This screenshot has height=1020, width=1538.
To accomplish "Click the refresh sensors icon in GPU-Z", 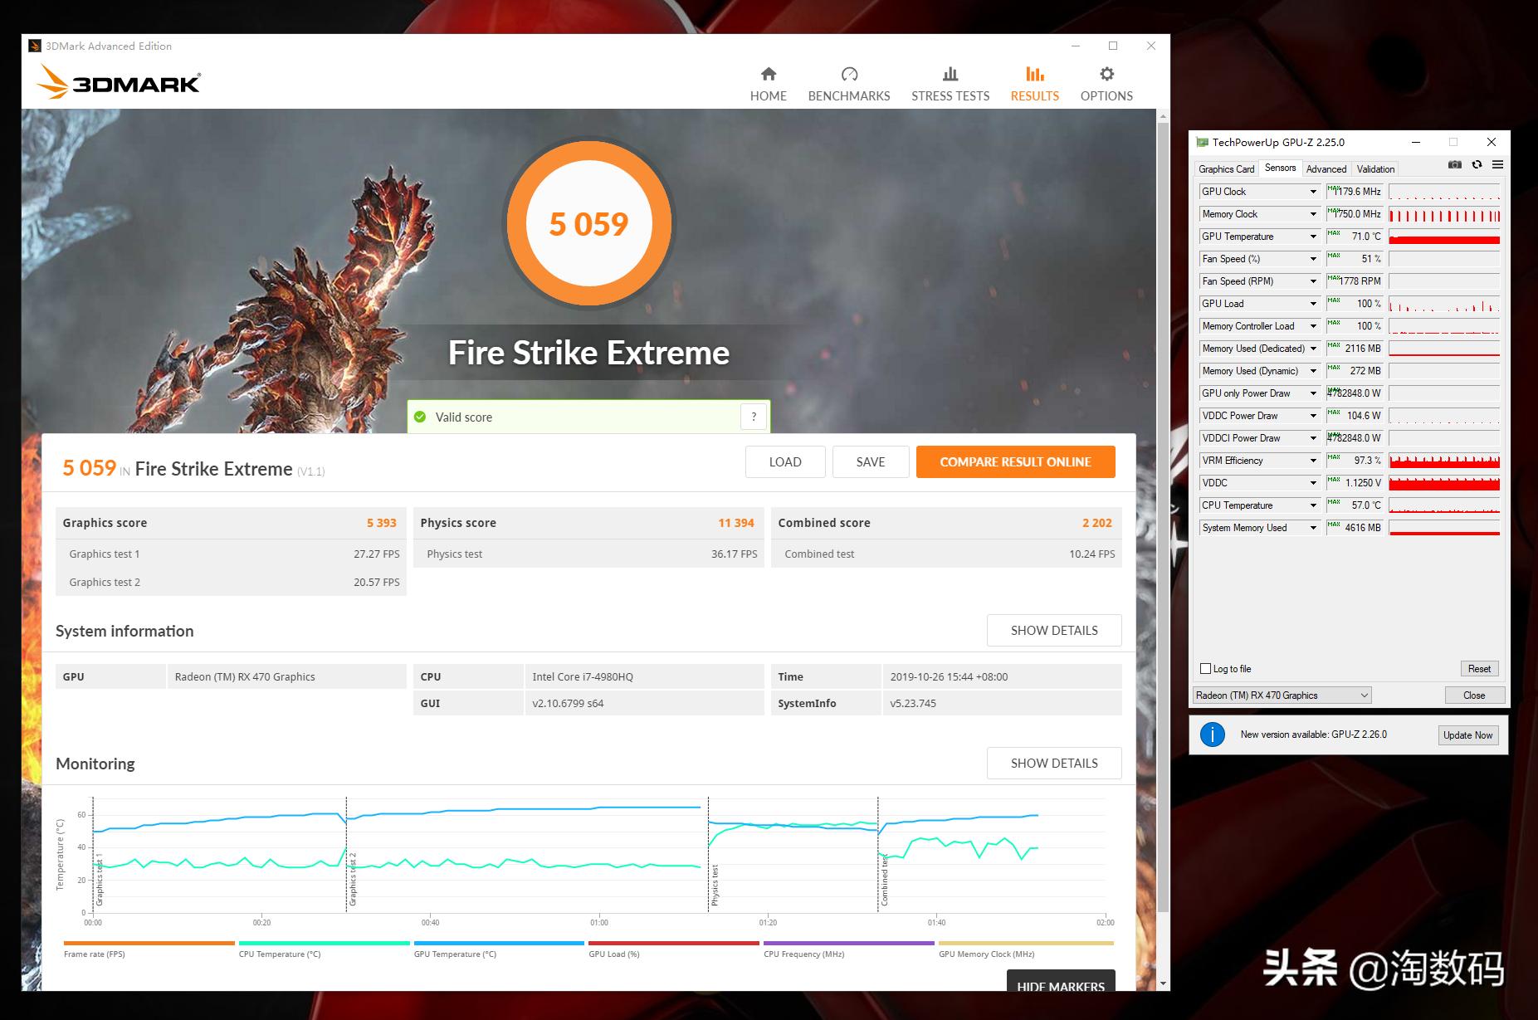I will [1477, 164].
